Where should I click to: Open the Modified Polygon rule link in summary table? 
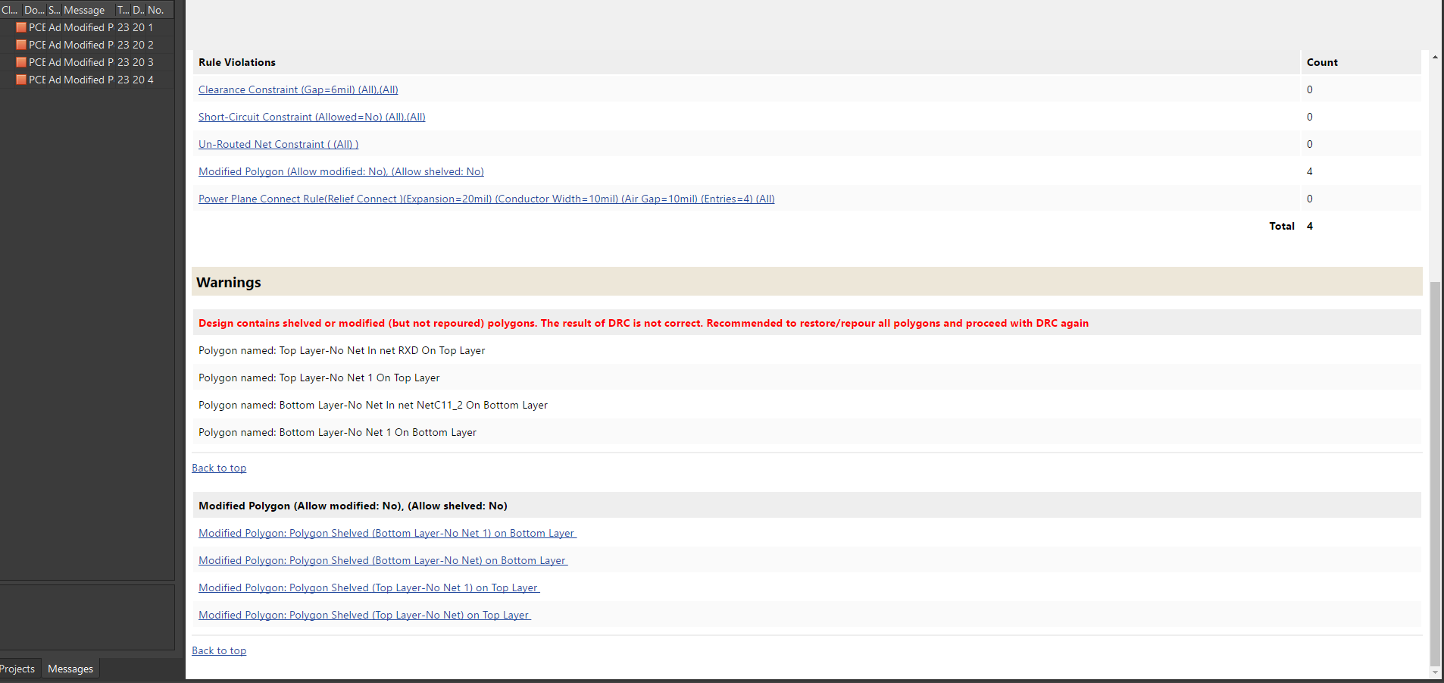coord(341,171)
